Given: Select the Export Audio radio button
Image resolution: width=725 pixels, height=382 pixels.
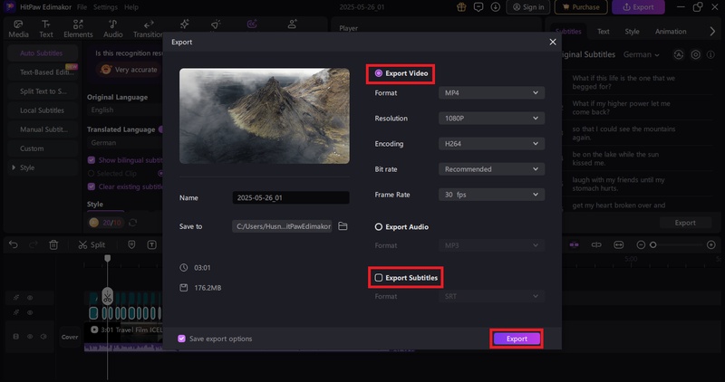Looking at the screenshot, I should pos(378,227).
